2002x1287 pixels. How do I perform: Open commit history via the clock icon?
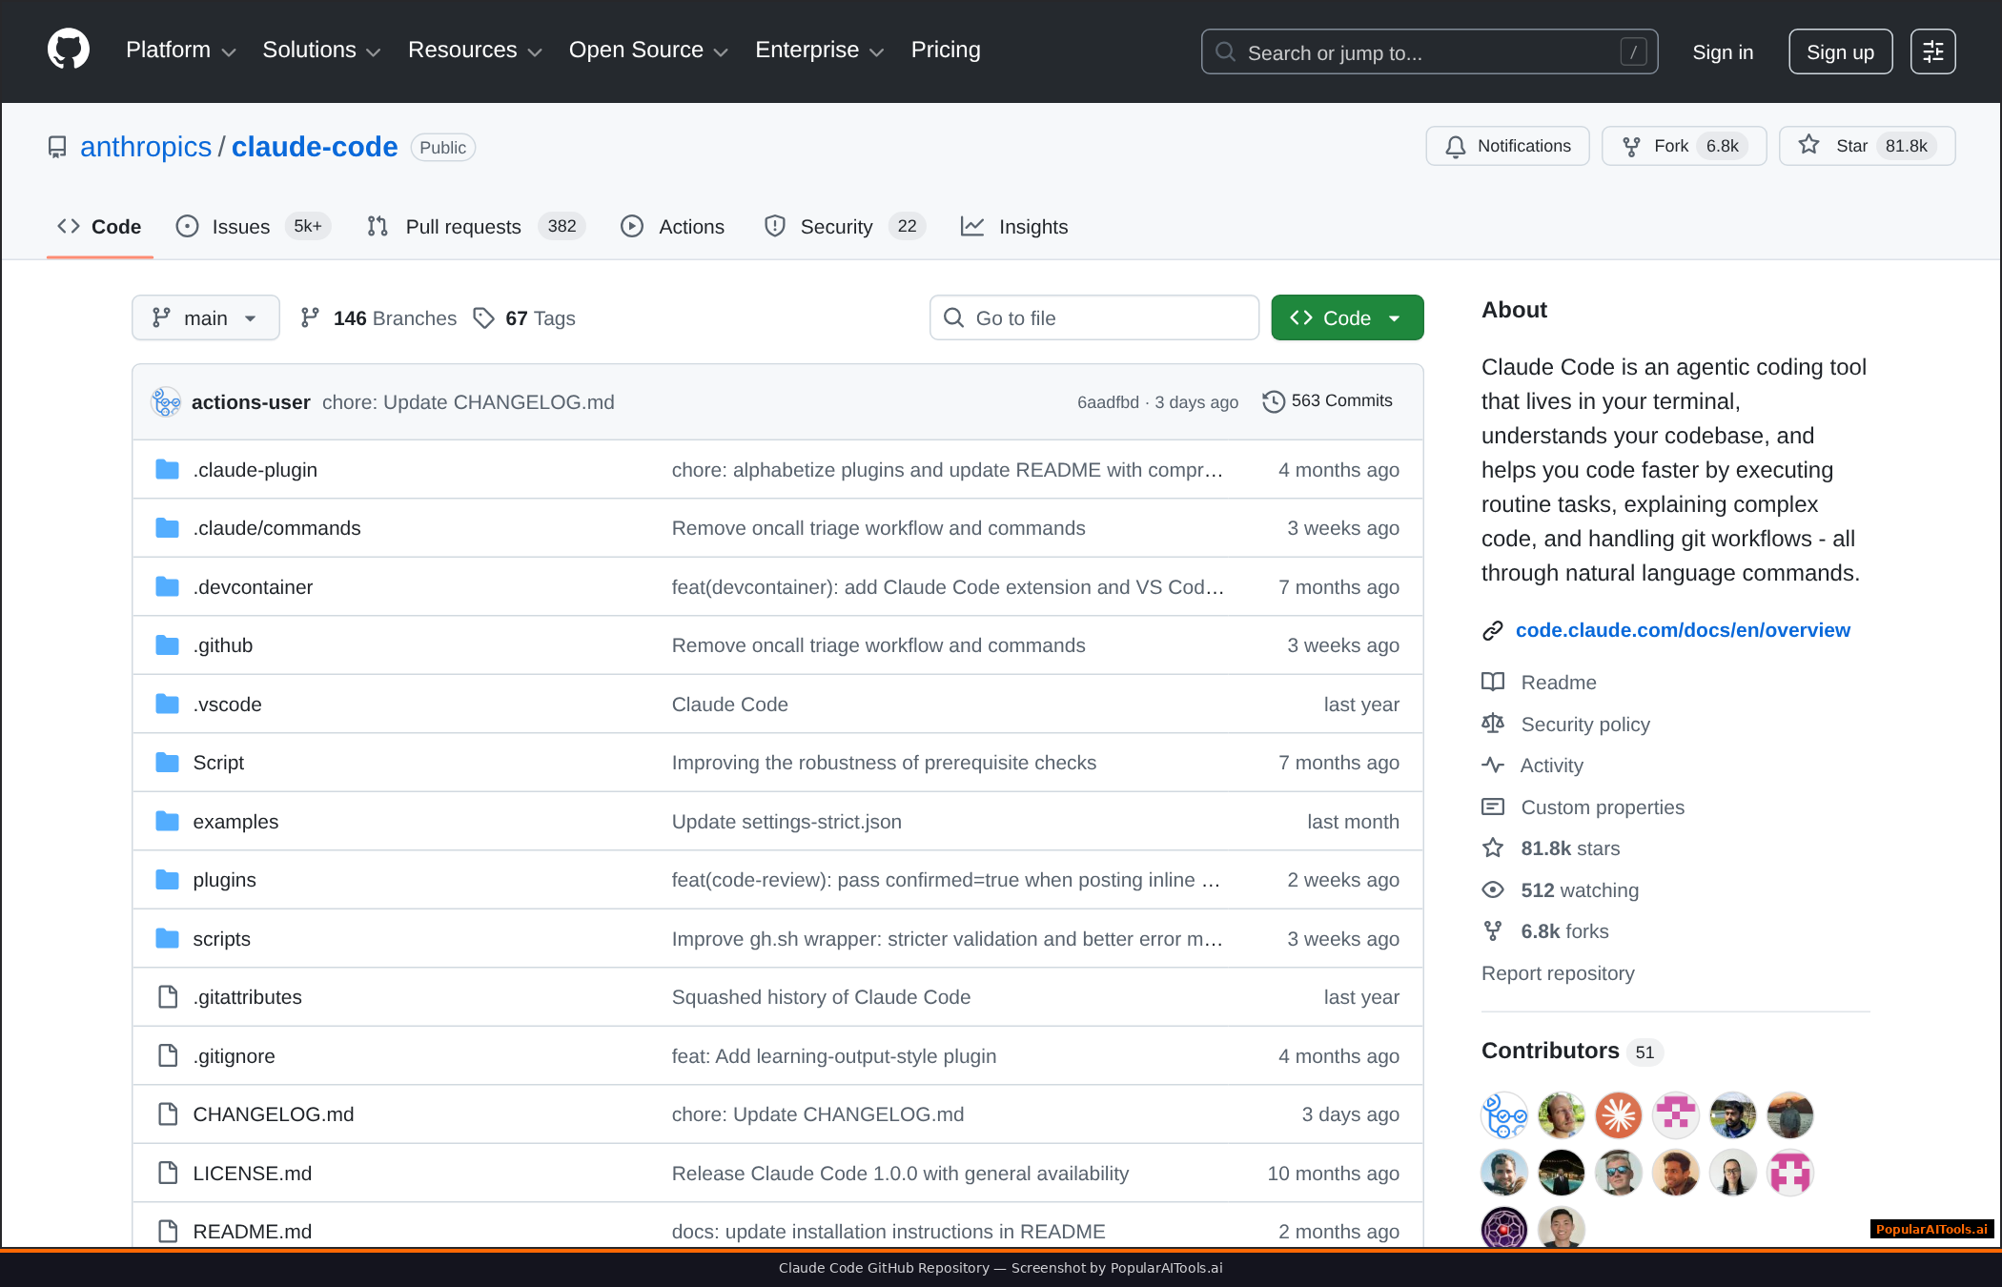pos(1273,401)
